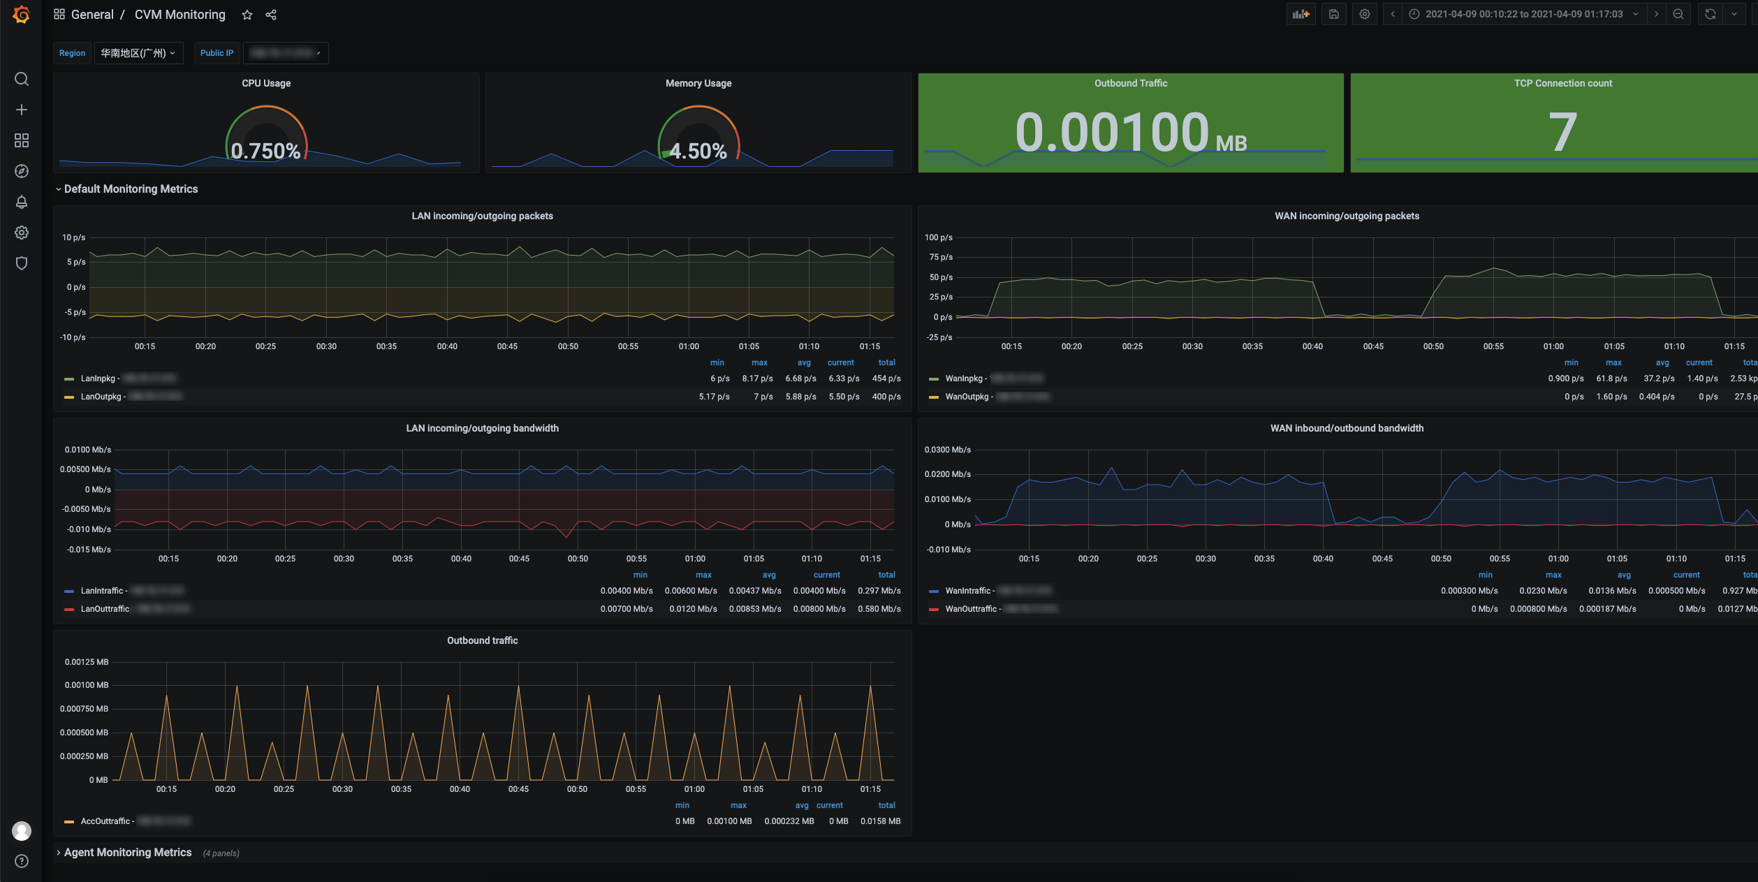The image size is (1758, 882).
Task: Star the CVM Monitoring dashboard
Action: (247, 15)
